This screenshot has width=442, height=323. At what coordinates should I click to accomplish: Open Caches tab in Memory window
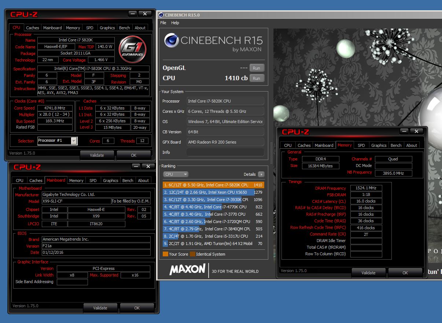pyautogui.click(x=304, y=145)
